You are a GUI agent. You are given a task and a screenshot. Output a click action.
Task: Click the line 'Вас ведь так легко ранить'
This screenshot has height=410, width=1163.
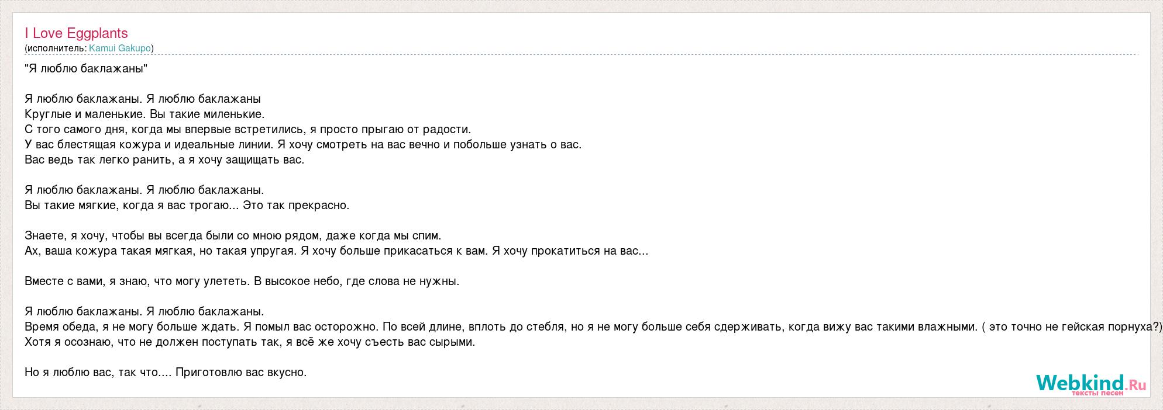click(164, 160)
